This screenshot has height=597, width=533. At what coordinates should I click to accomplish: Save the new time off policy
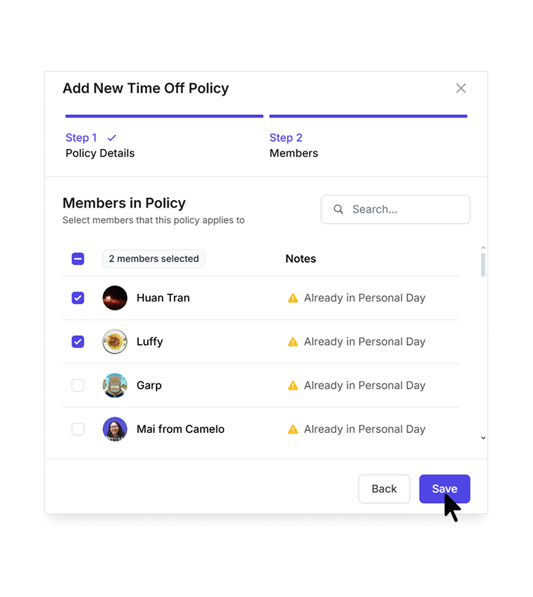[x=444, y=489]
